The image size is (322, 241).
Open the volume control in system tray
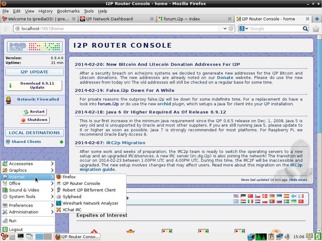tap(287, 237)
